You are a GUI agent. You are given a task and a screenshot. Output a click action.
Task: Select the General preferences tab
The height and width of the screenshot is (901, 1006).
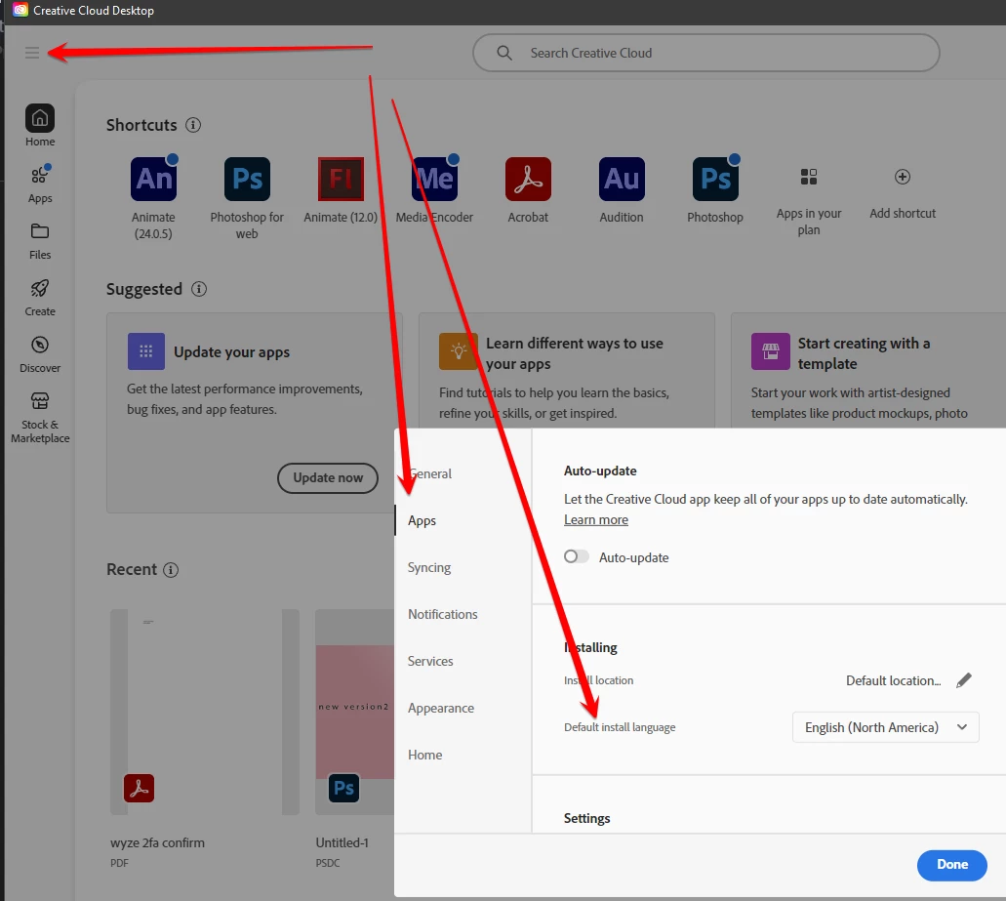(x=430, y=473)
